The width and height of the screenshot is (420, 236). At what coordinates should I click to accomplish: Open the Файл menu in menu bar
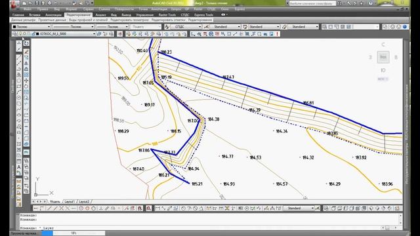[28, 9]
